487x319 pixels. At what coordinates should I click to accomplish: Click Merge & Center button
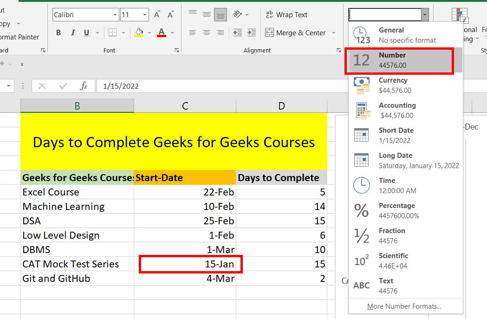[x=295, y=33]
